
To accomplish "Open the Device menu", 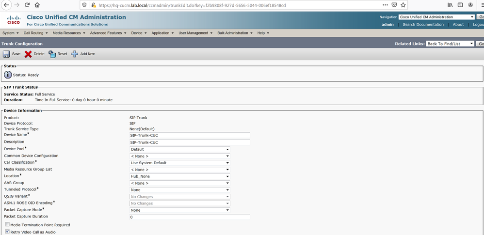I will 139,33.
